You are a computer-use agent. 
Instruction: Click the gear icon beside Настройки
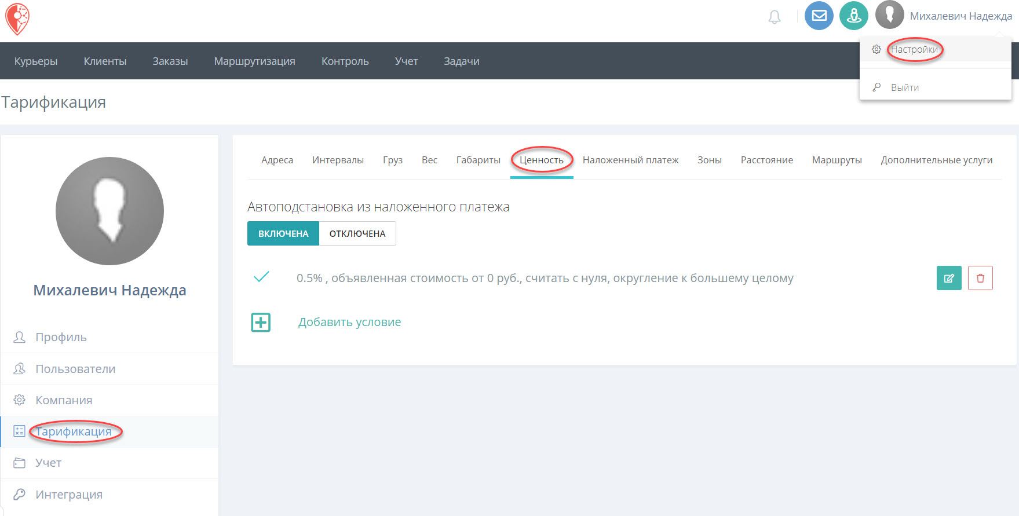point(876,49)
